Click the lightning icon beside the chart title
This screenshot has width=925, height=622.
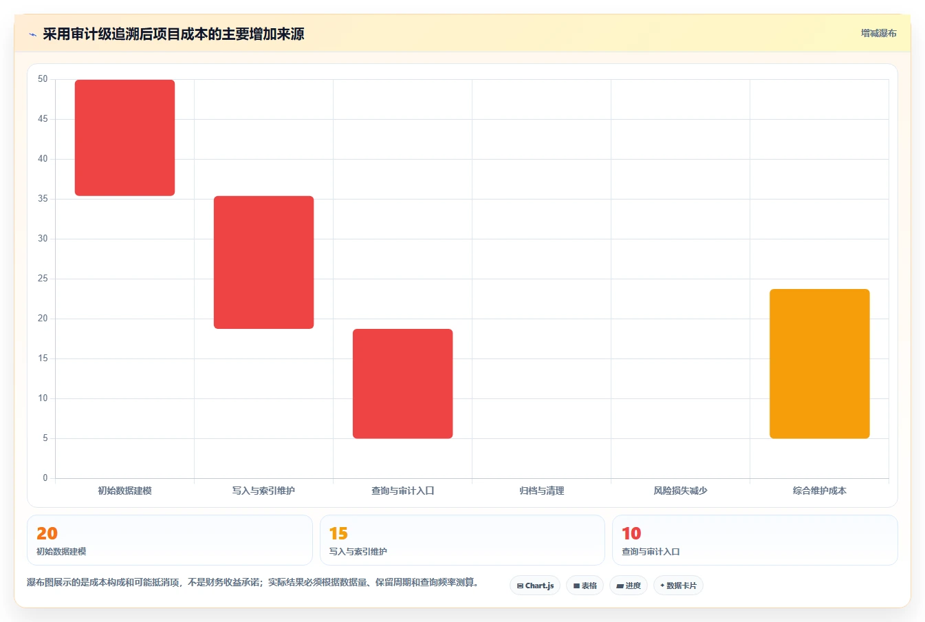(32, 34)
